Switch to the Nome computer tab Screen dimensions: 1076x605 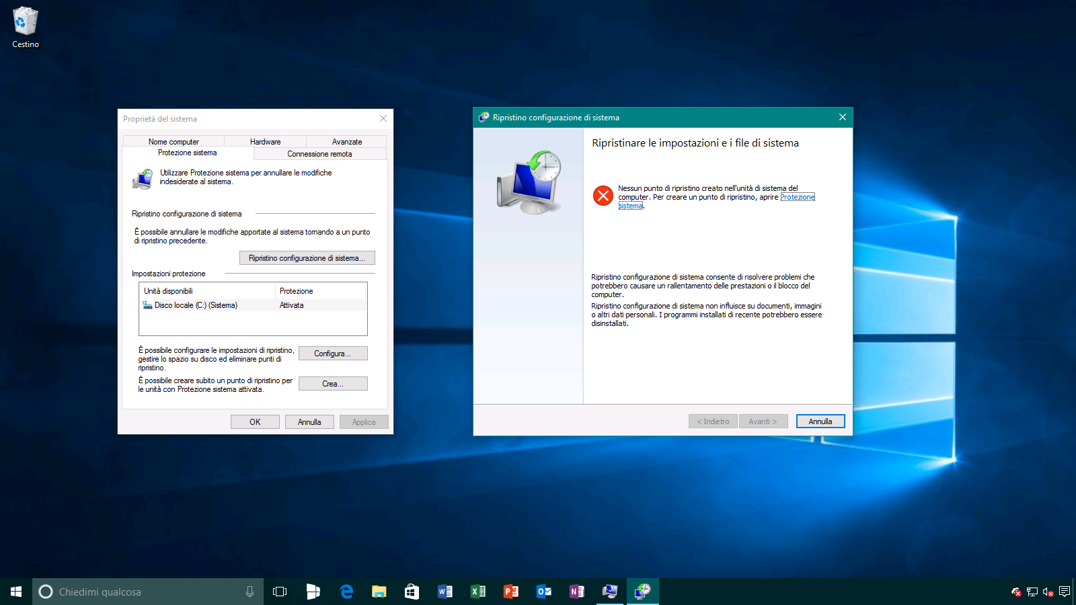pyautogui.click(x=174, y=142)
